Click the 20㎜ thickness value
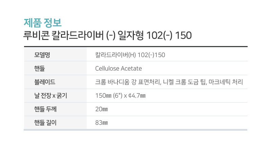The width and height of the screenshot is (271, 151). tap(102, 109)
